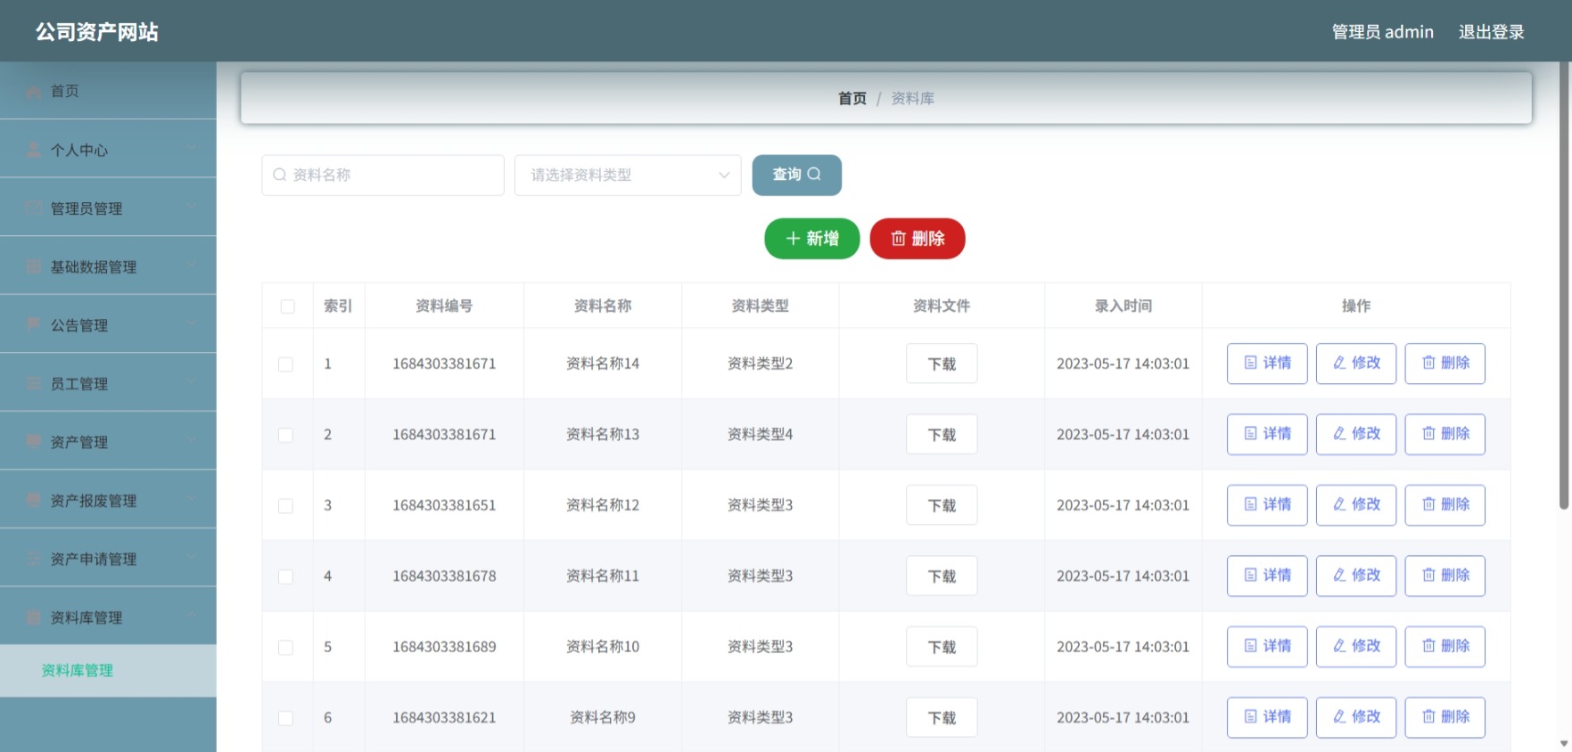Expand the 资产管理 menu chevron

(x=192, y=439)
